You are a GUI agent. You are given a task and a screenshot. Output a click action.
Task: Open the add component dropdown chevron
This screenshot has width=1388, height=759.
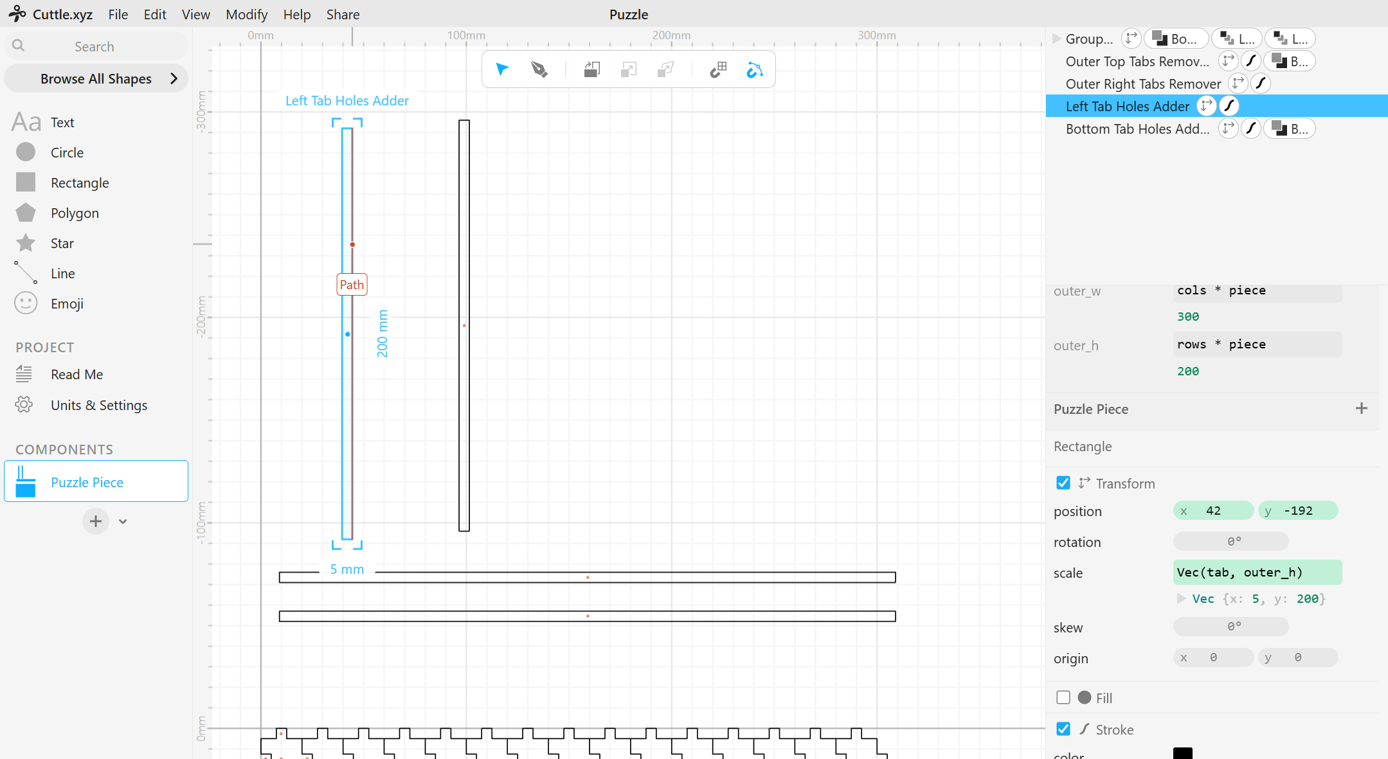coord(123,521)
